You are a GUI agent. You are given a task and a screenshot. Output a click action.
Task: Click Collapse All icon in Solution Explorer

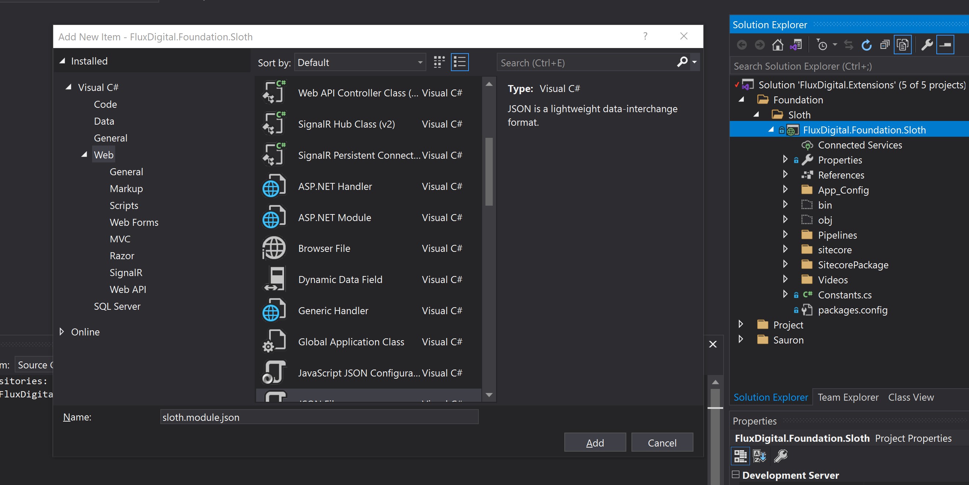click(x=885, y=45)
